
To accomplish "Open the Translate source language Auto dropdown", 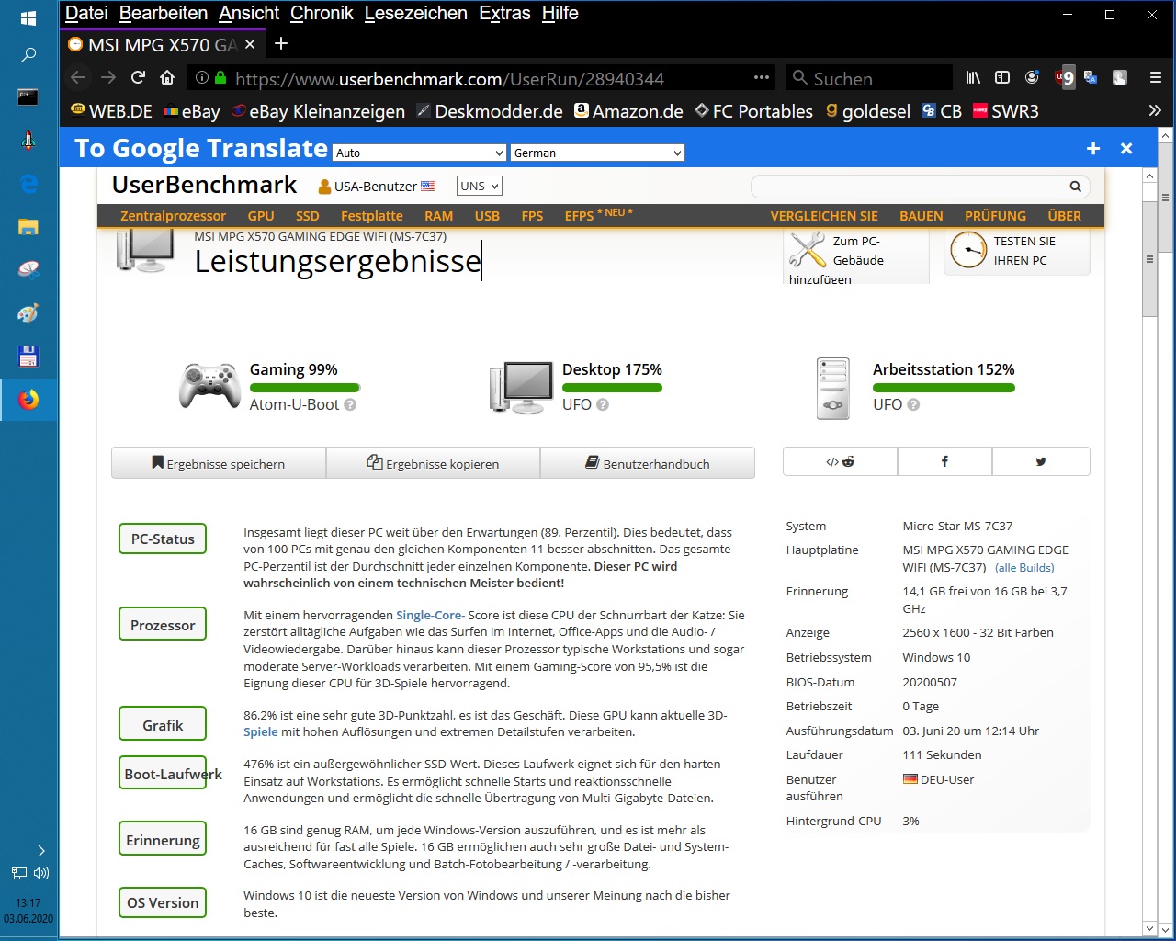I will coord(420,153).
